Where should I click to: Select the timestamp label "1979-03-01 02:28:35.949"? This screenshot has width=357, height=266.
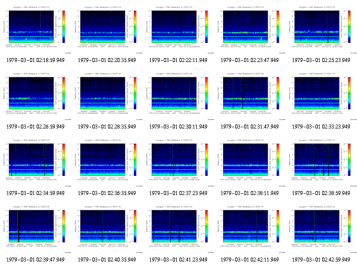107,127
